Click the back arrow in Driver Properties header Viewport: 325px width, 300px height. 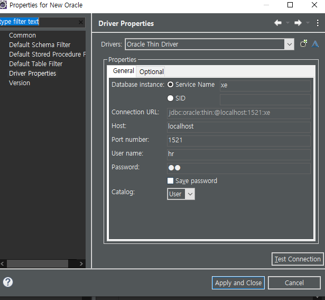click(278, 23)
